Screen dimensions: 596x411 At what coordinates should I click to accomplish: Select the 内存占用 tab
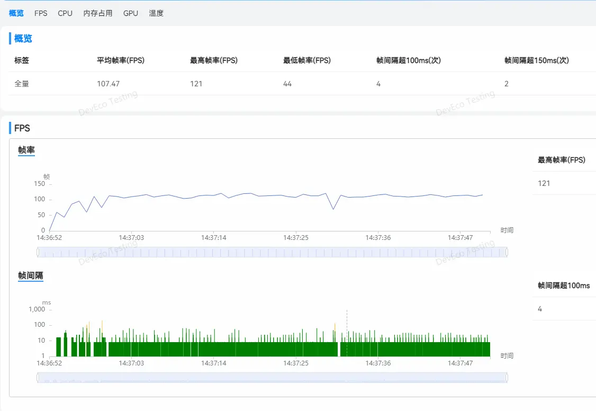click(98, 13)
